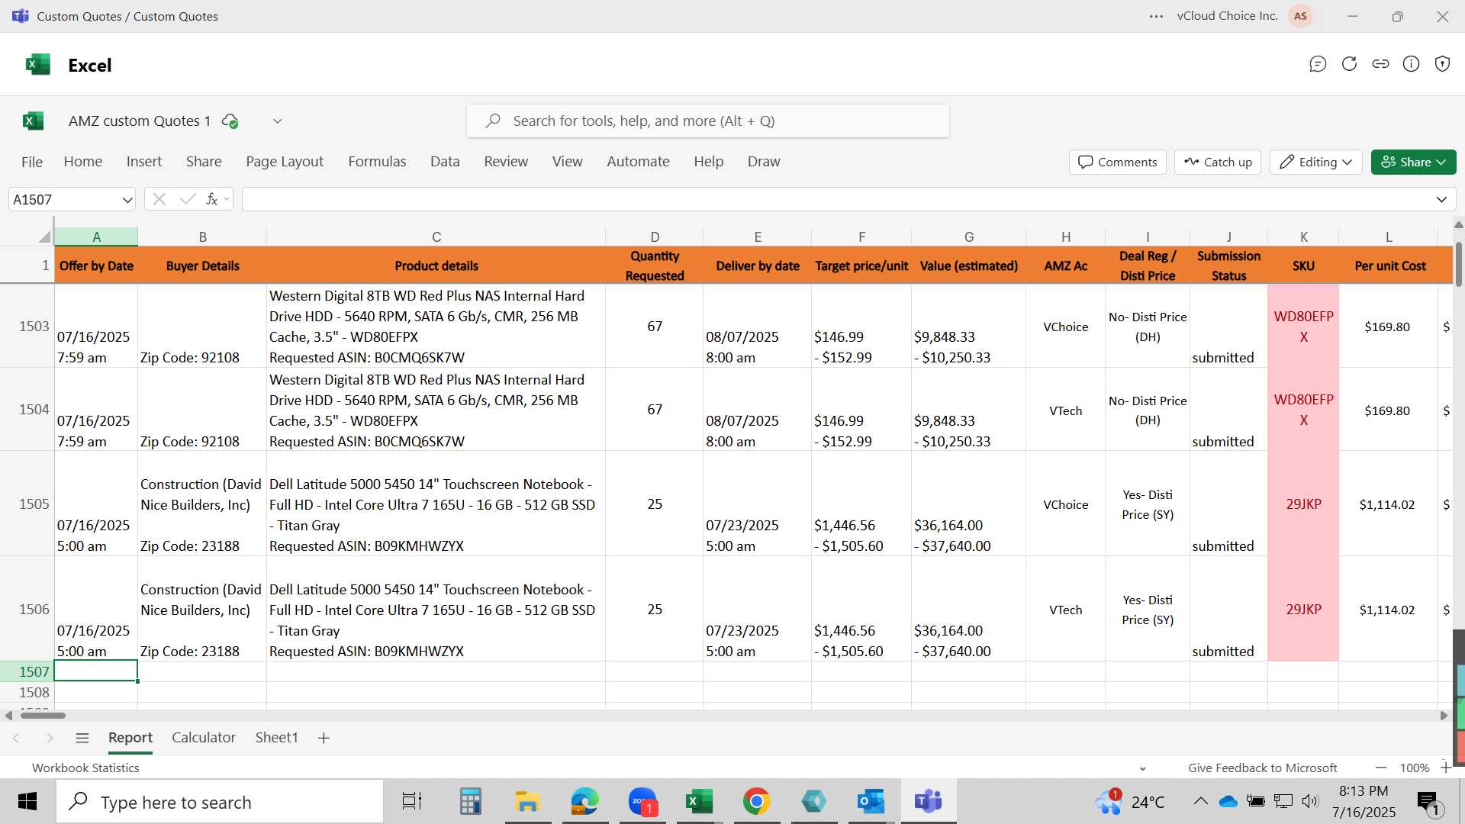
Task: Open the Comments pane button
Action: 1118,162
